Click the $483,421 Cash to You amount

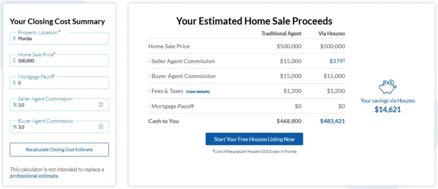pyautogui.click(x=332, y=121)
